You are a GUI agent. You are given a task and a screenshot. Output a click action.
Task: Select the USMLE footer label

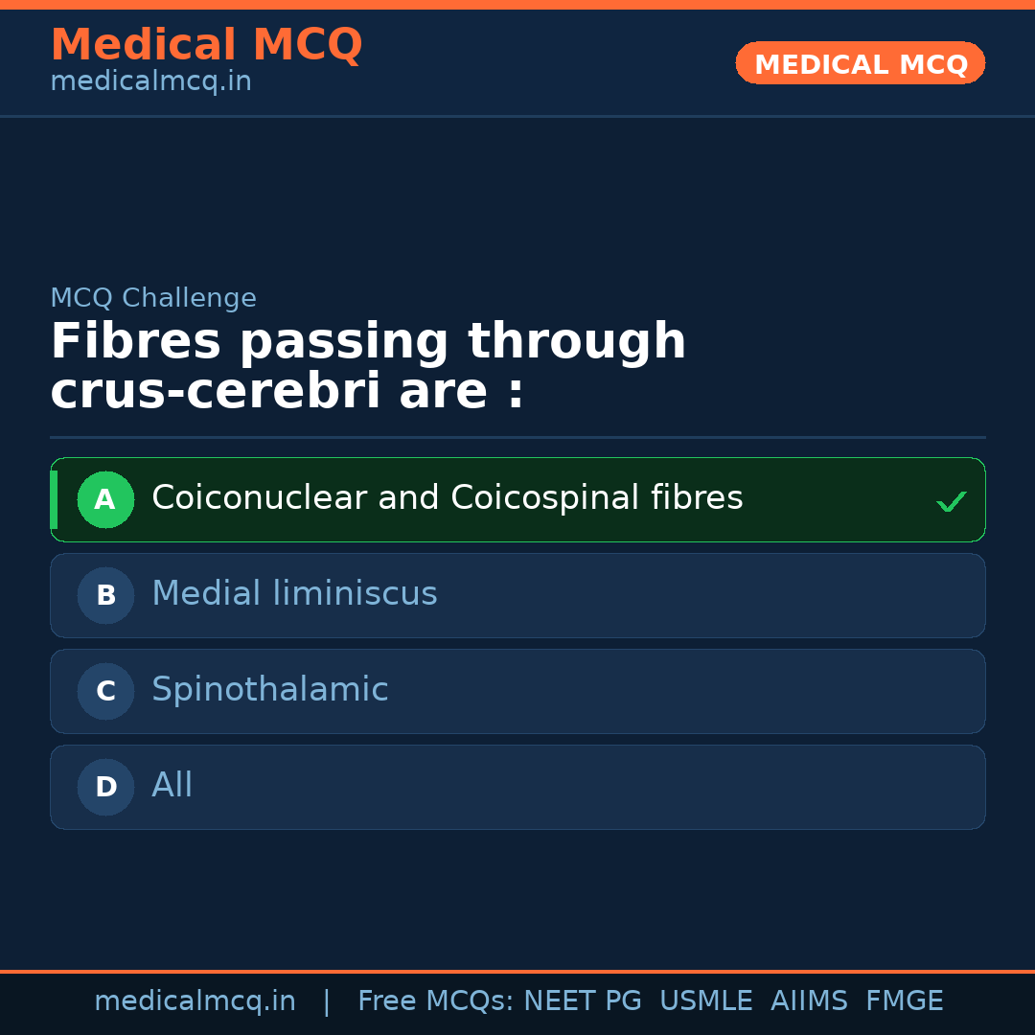(705, 1001)
